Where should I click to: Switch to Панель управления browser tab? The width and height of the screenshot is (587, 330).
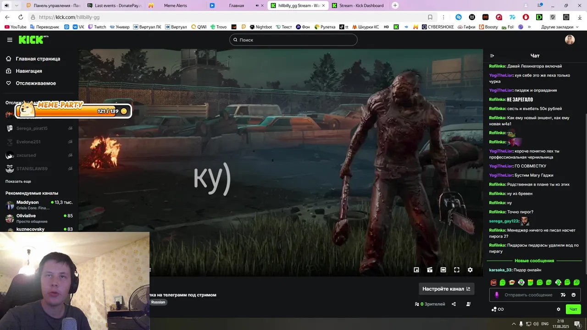[54, 5]
